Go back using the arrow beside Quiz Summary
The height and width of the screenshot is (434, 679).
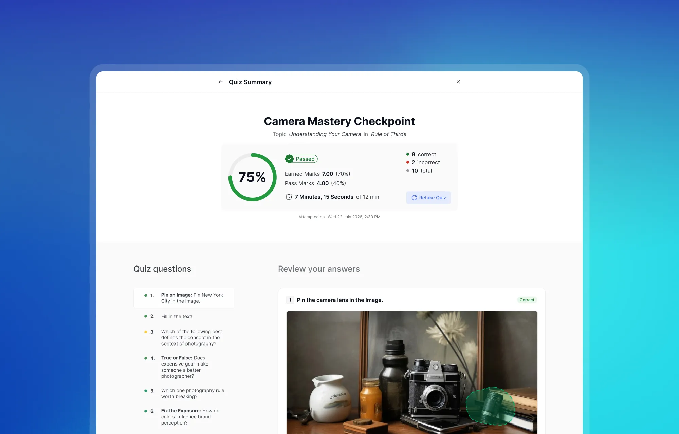tap(221, 82)
